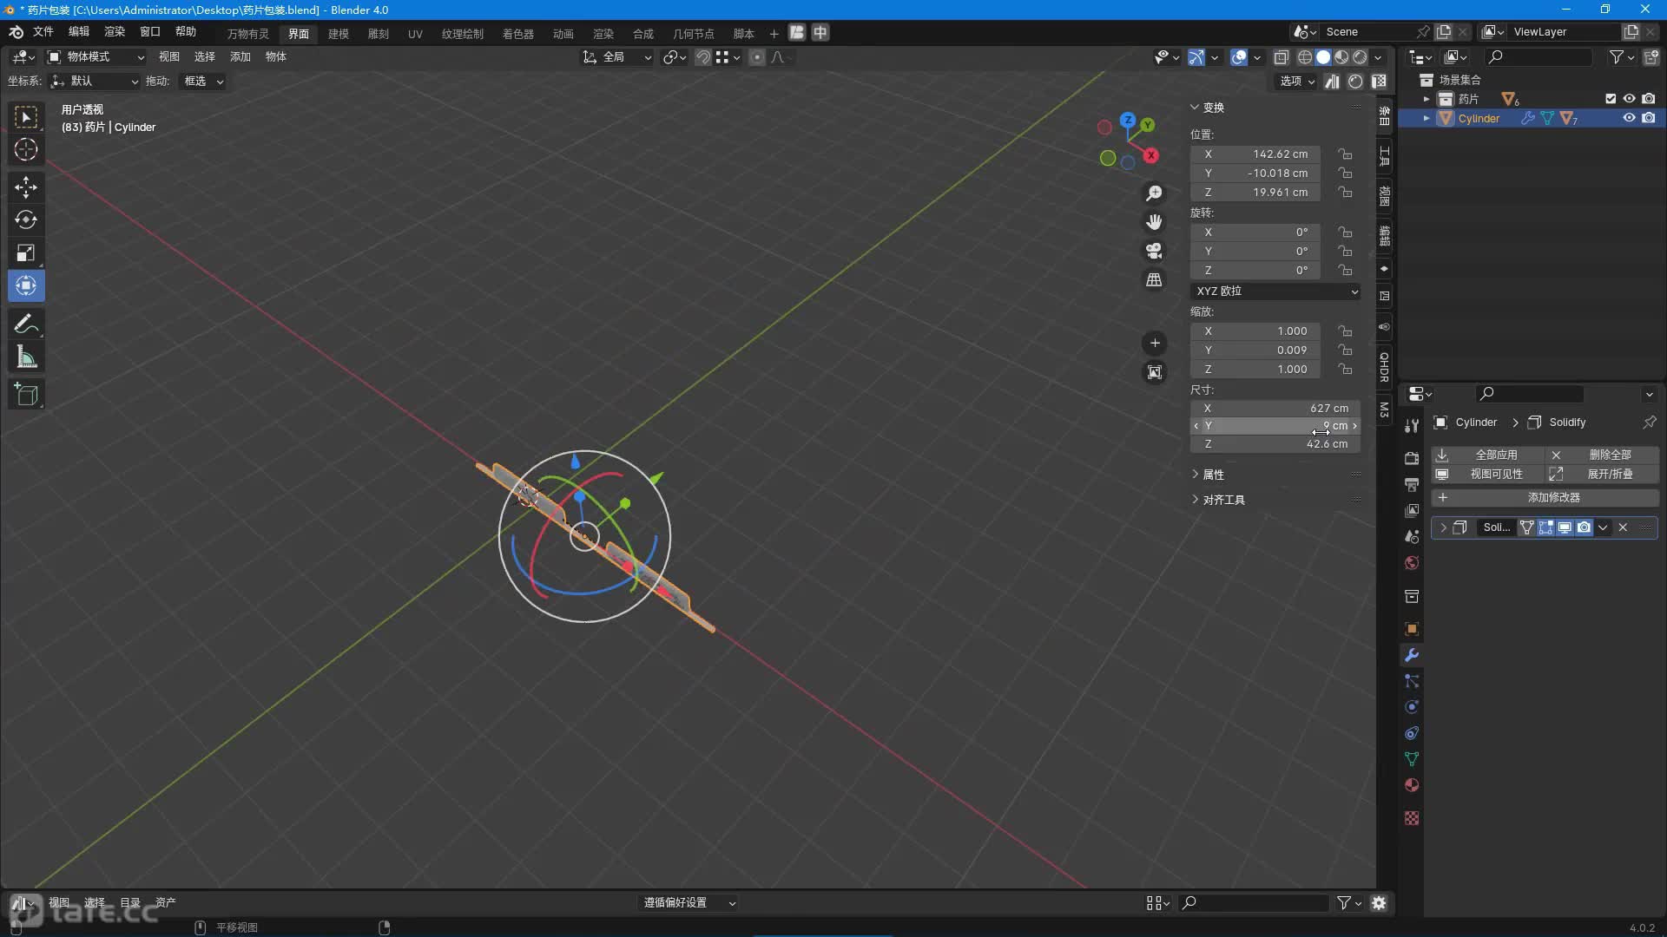Open the World properties tab
The height and width of the screenshot is (937, 1667).
point(1412,562)
